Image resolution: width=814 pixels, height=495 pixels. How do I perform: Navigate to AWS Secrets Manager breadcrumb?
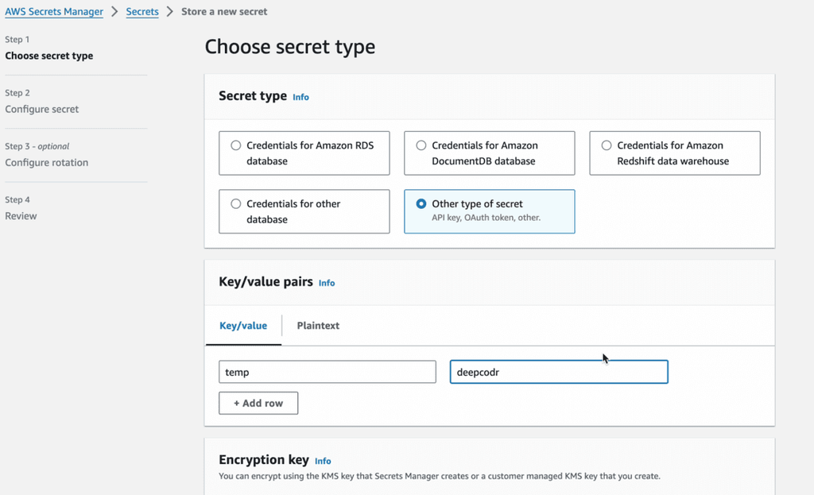coord(54,11)
